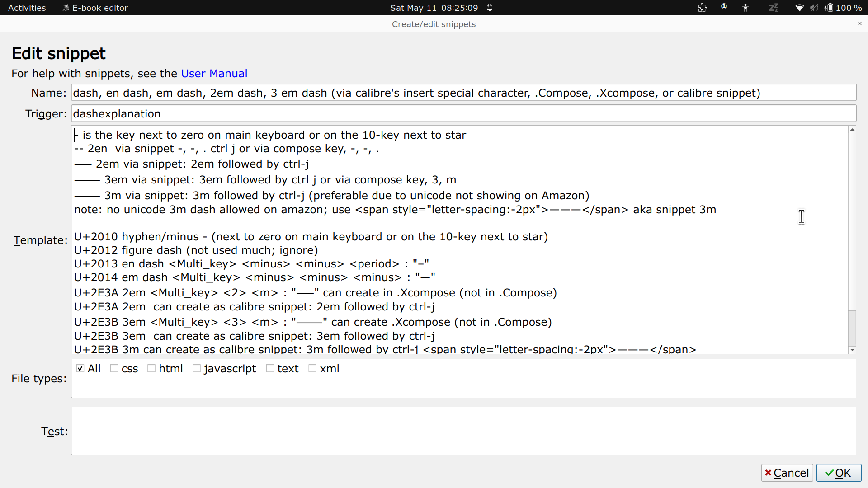Screen dimensions: 868x488
Task: Click the numbered circle indicator icon
Action: [x=724, y=7]
